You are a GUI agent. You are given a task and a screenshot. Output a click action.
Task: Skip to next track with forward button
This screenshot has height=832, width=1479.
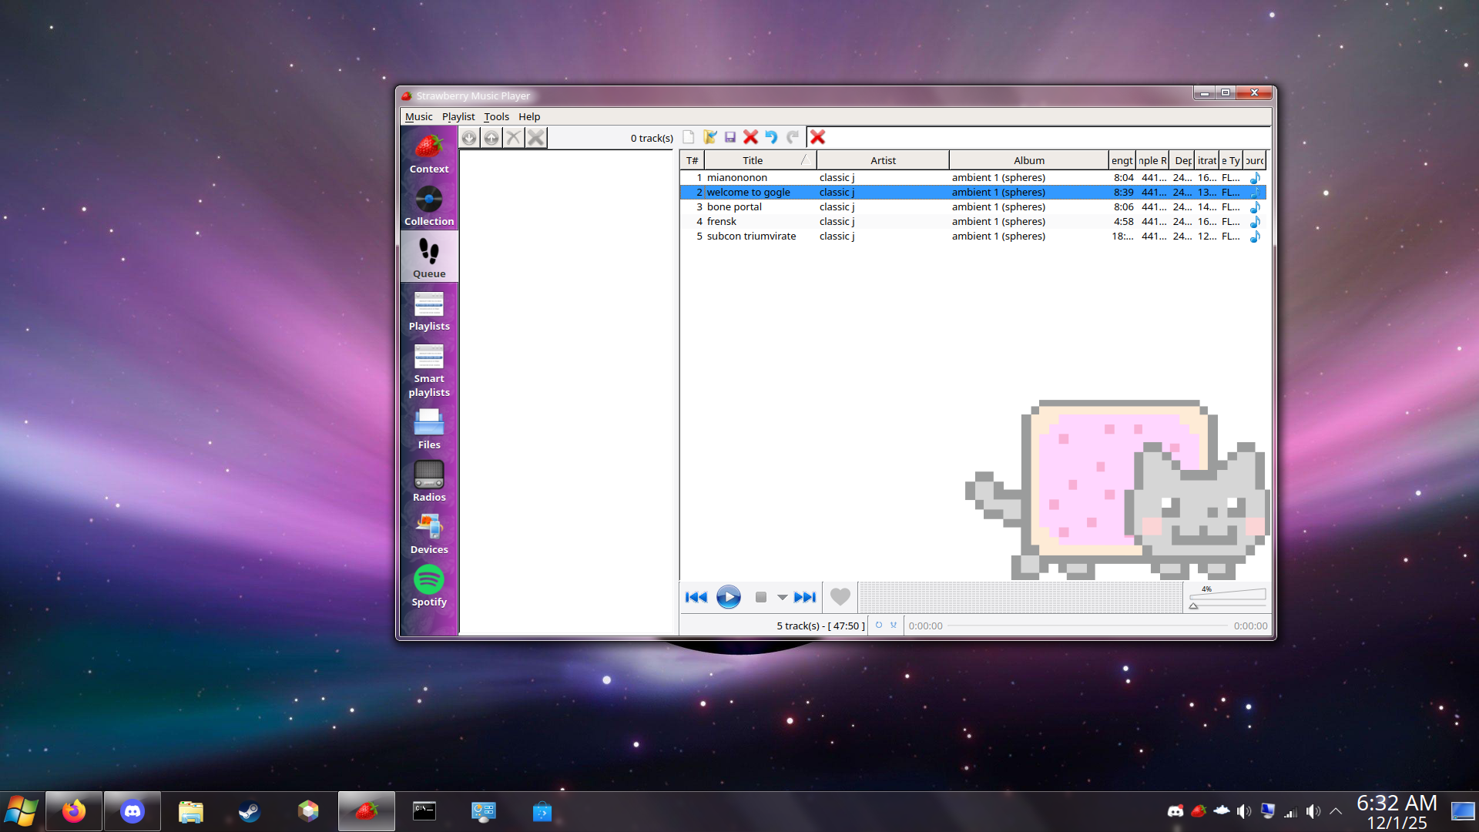click(x=806, y=597)
